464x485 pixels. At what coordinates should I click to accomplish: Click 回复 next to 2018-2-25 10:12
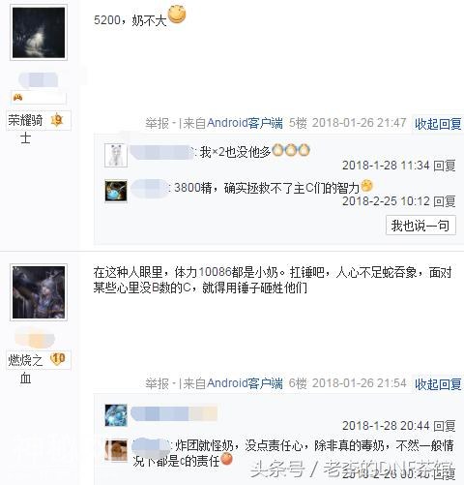click(445, 201)
